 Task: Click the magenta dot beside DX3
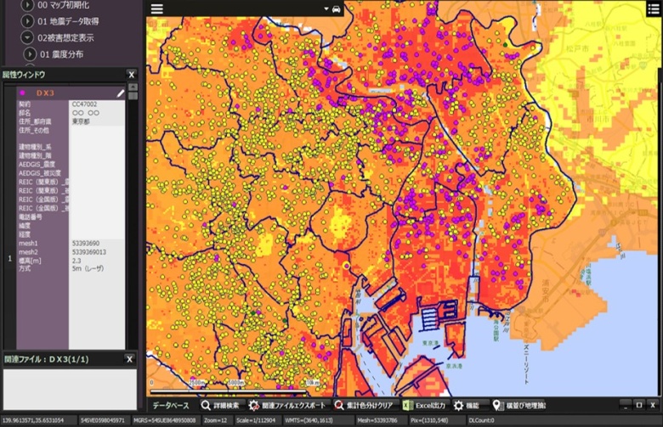pyautogui.click(x=22, y=92)
